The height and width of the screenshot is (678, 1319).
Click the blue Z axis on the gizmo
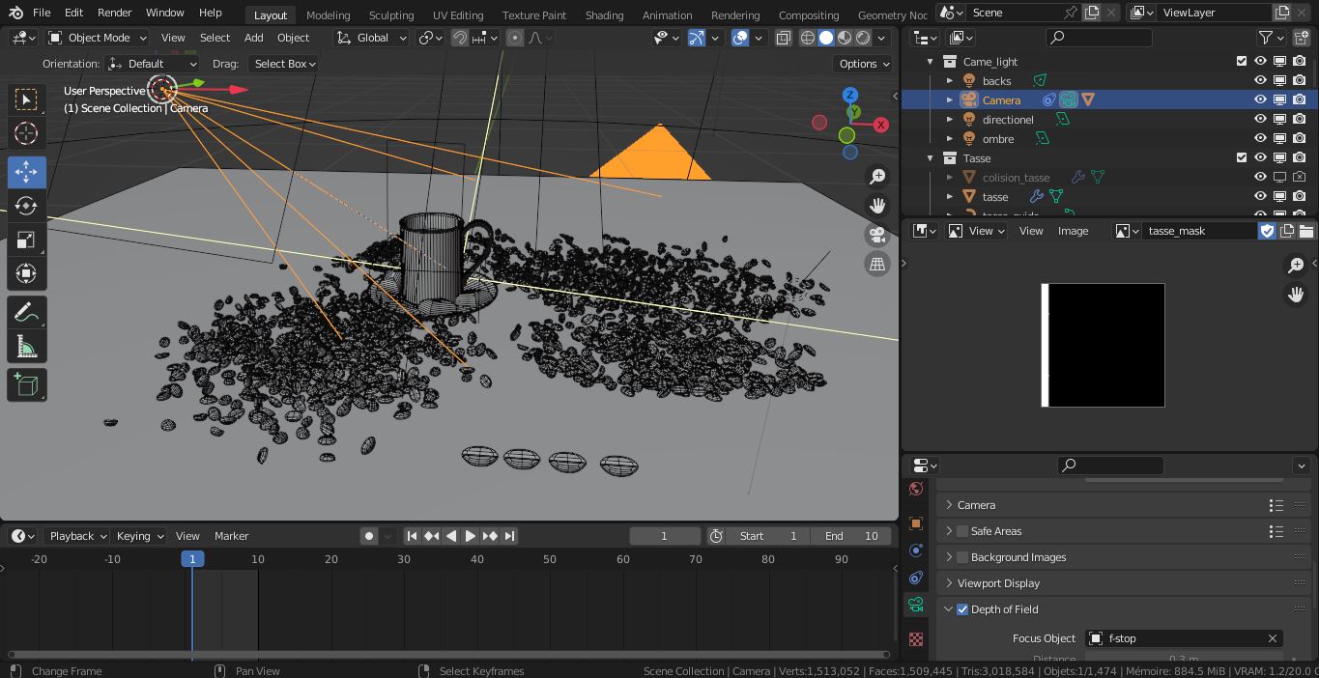tap(850, 95)
